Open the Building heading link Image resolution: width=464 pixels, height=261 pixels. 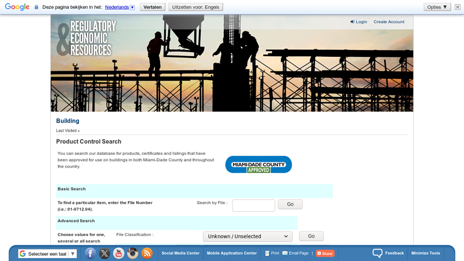68,121
